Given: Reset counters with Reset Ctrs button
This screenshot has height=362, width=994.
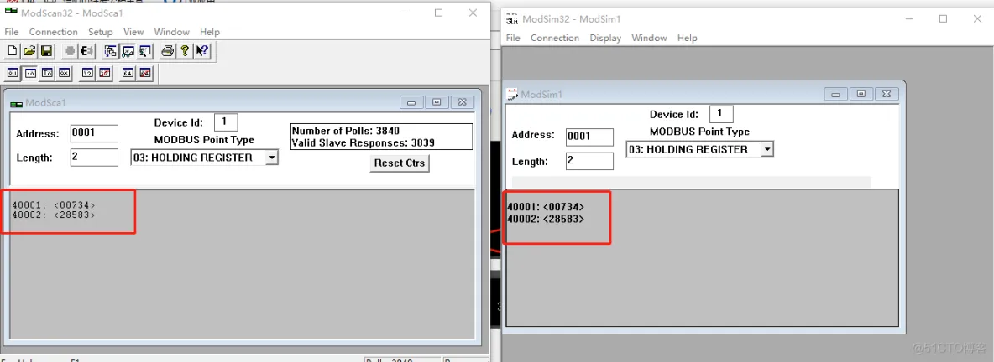Looking at the screenshot, I should (400, 163).
